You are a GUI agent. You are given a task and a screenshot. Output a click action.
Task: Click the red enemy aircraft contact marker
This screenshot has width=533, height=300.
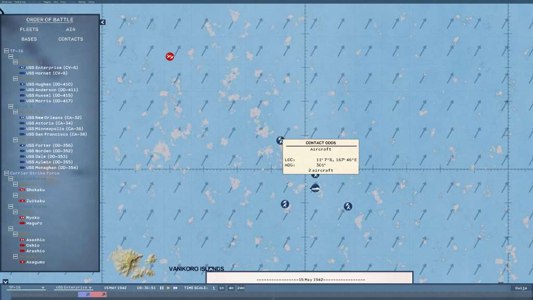[x=170, y=56]
